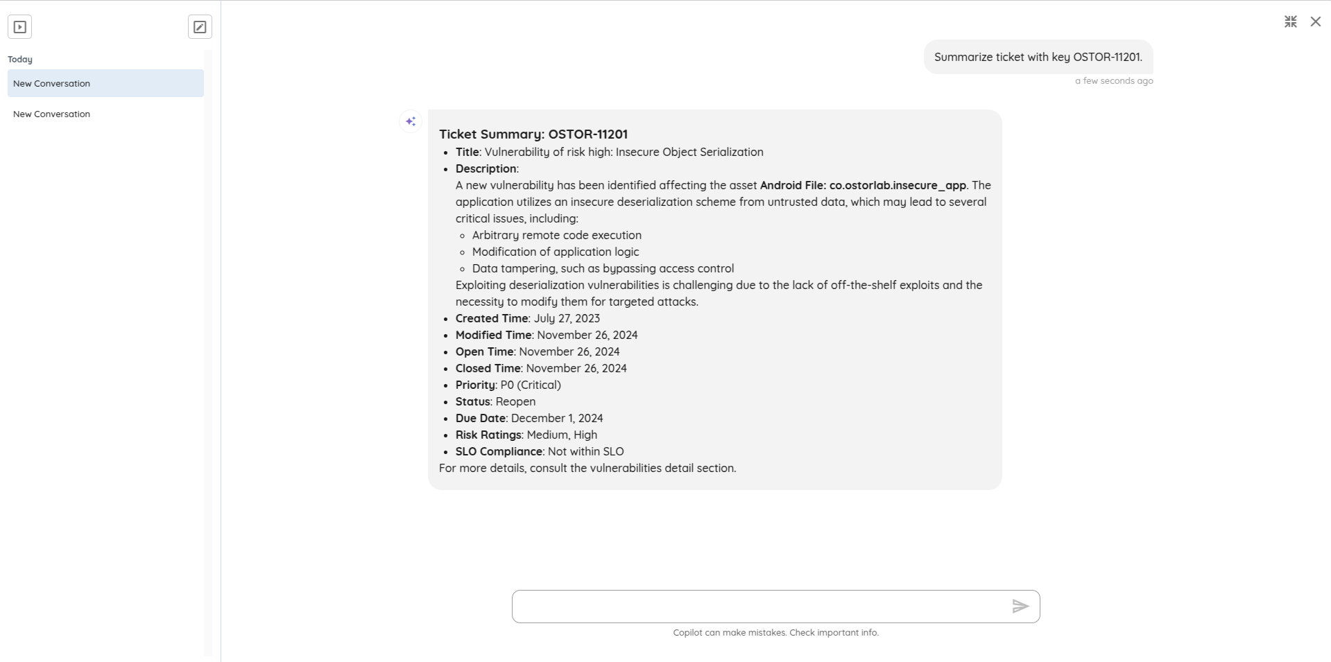Image resolution: width=1331 pixels, height=662 pixels.
Task: Click the sidebar vertical scrollbar
Action: tap(207, 347)
